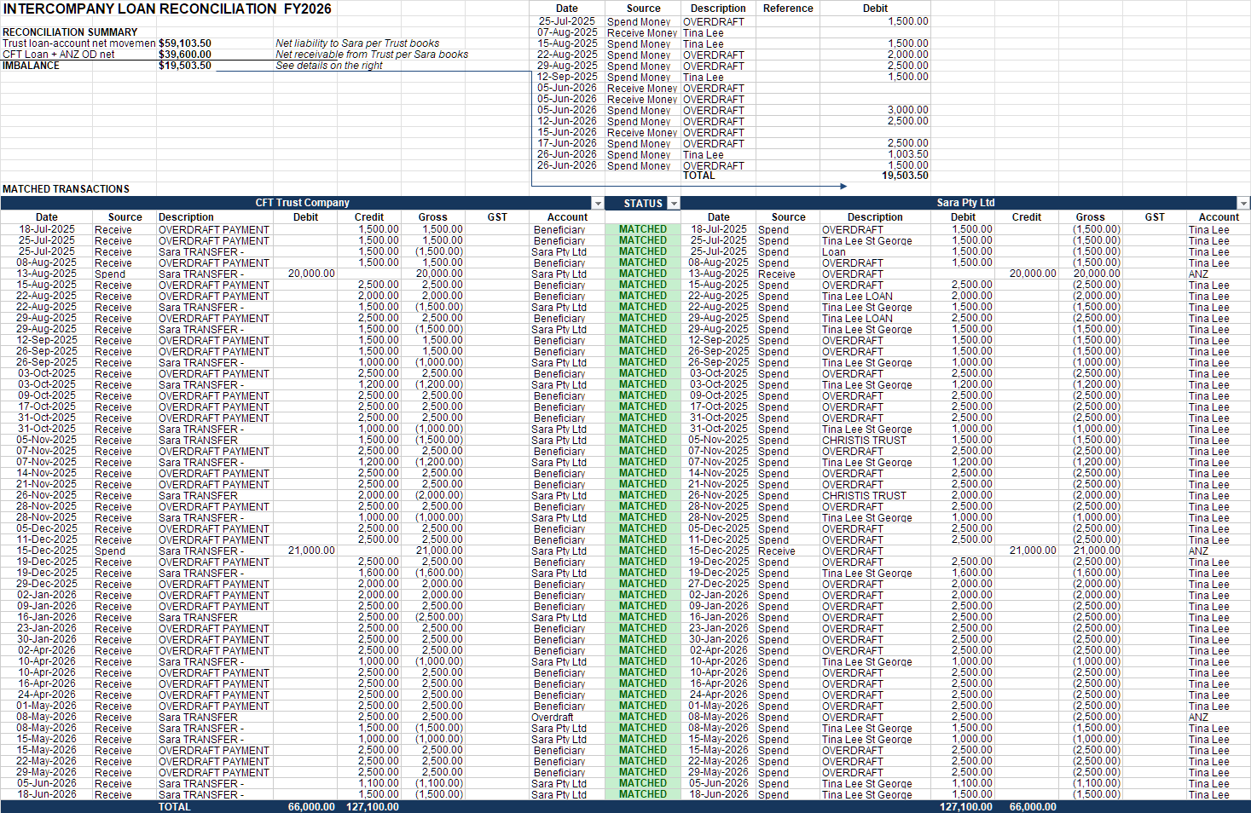This screenshot has width=1251, height=813.
Task: Click the IMBALANCE label cell
Action: [32, 66]
